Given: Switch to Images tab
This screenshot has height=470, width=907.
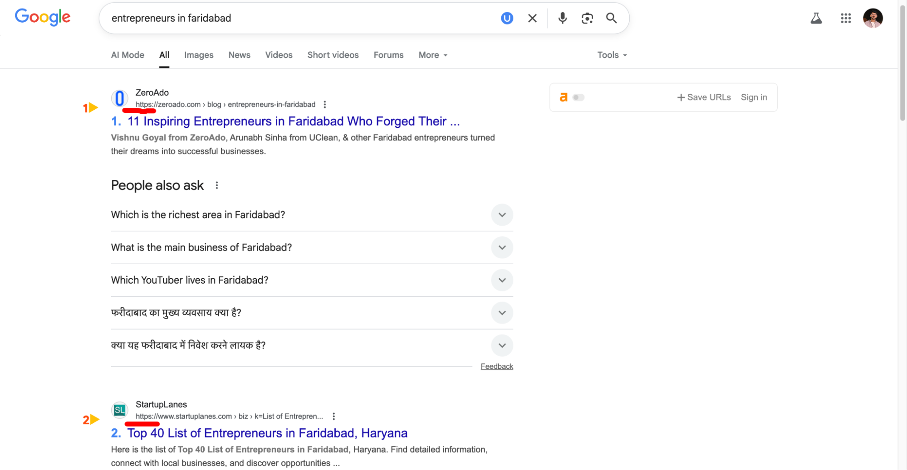Looking at the screenshot, I should click(199, 55).
